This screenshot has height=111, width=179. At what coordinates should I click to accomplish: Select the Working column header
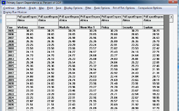click(x=27, y=27)
